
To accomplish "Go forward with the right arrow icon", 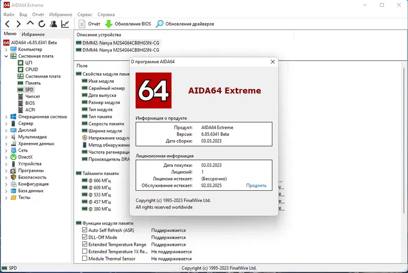I will point(18,24).
